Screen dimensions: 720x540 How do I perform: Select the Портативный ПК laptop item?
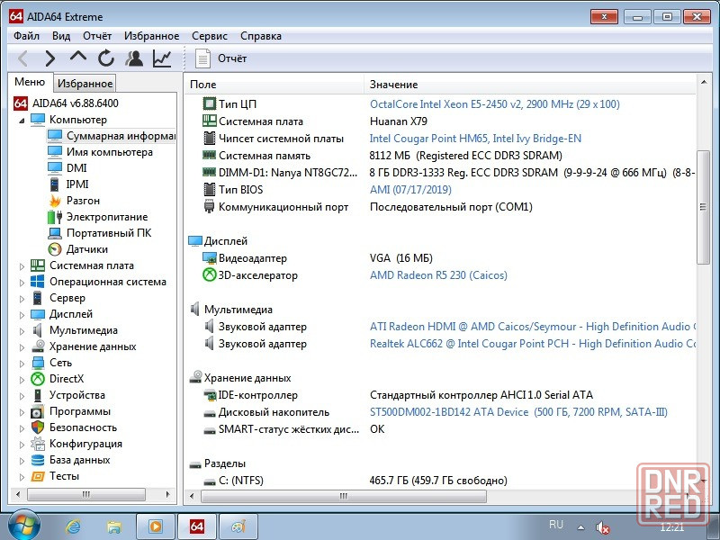108,233
